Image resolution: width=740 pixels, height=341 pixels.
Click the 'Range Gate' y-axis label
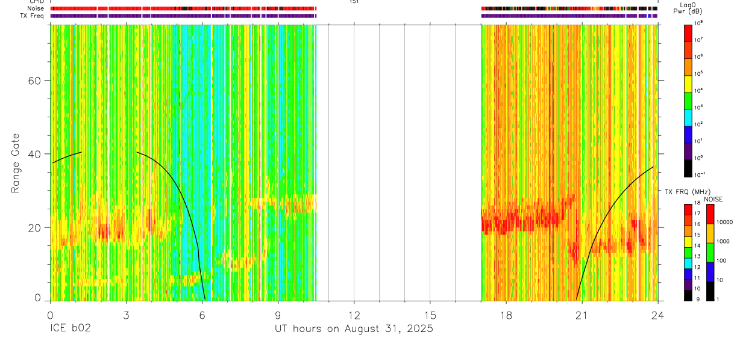pyautogui.click(x=14, y=163)
